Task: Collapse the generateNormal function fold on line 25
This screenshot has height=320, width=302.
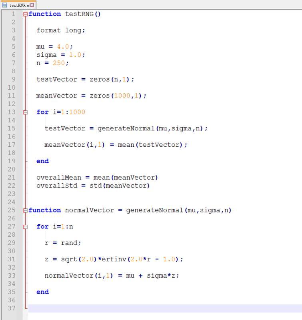Action: pos(25,210)
